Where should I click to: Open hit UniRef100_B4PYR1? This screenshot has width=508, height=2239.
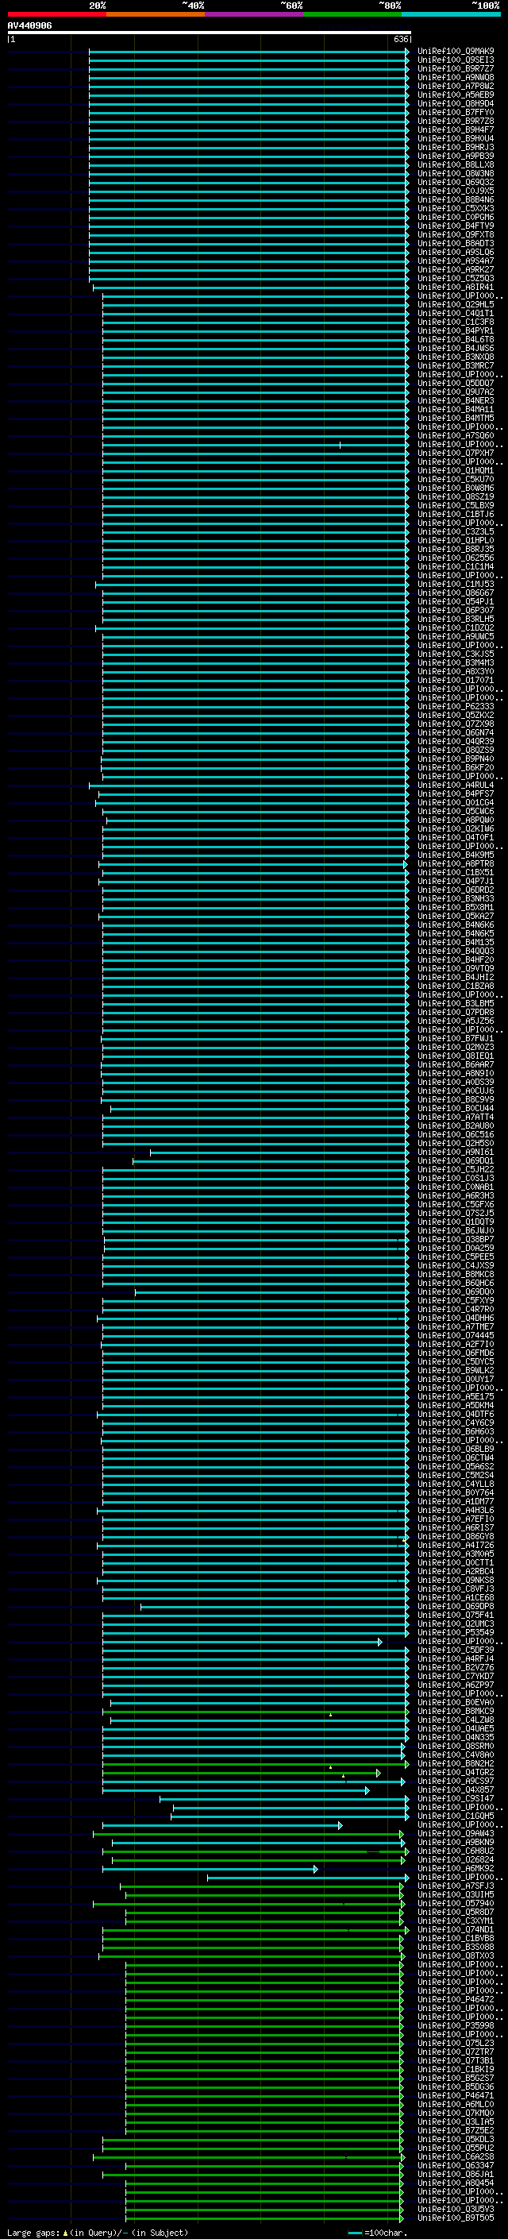pos(456,331)
